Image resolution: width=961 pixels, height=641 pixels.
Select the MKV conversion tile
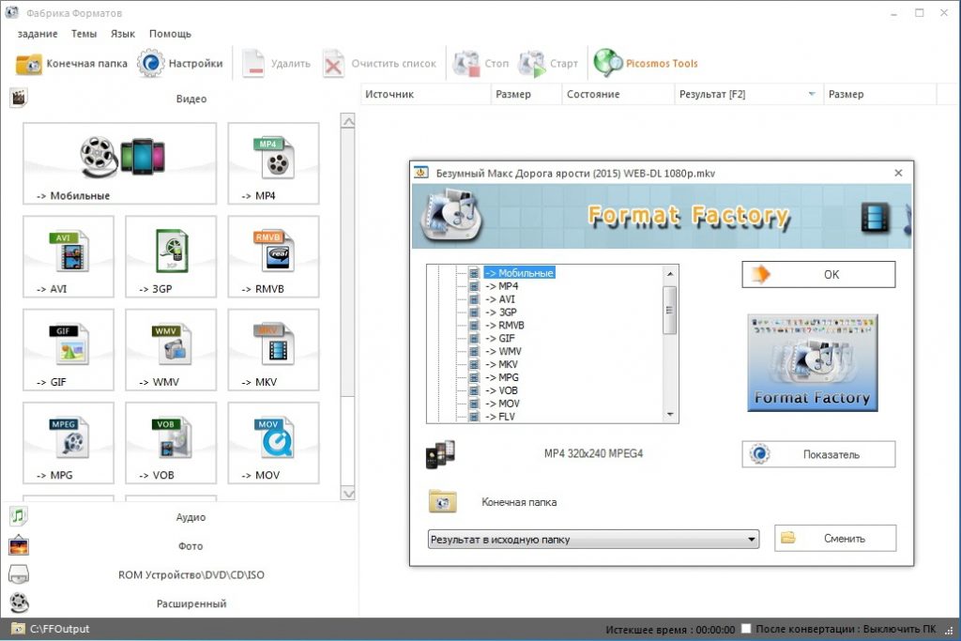(x=273, y=349)
